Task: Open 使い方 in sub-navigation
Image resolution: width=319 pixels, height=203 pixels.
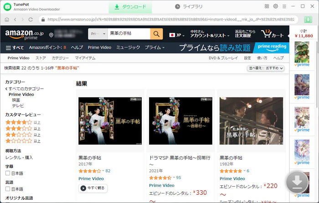Action: (262, 58)
